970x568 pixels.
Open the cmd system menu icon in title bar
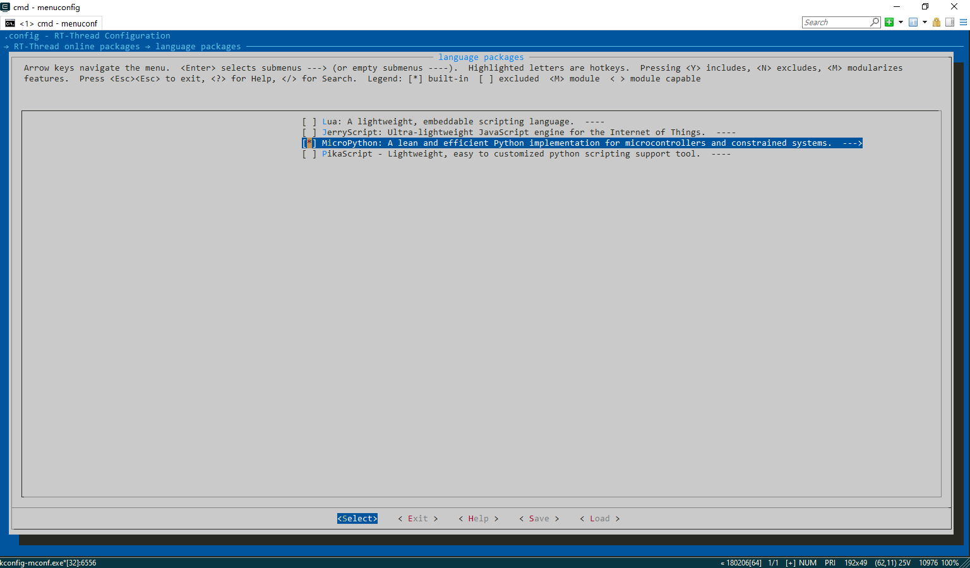click(x=5, y=7)
